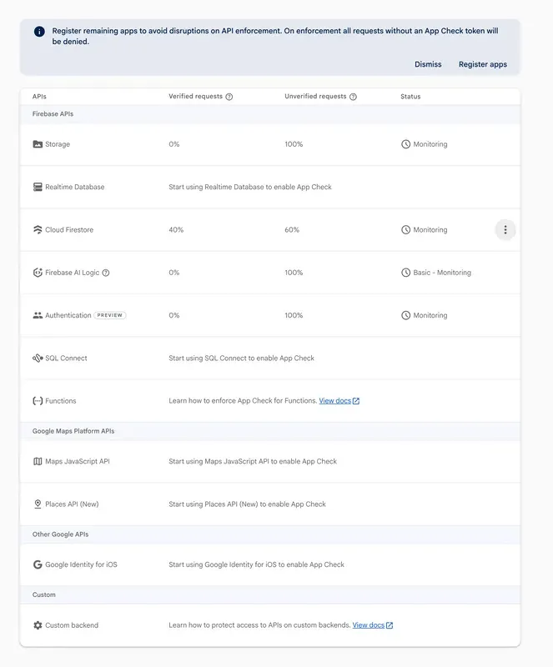This screenshot has width=553, height=667.
Task: Click the Status column header
Action: [x=410, y=97]
